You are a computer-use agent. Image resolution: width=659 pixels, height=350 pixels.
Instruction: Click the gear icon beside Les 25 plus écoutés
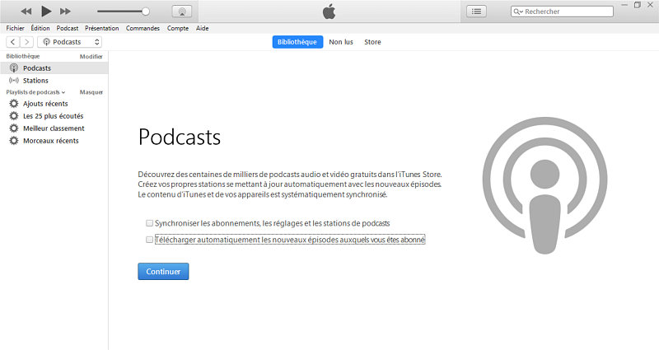click(14, 115)
